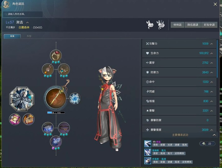Image resolution: width=222 pixels, height=168 pixels.
Task: Click the ruby ring equipment slot
Action: click(56, 55)
